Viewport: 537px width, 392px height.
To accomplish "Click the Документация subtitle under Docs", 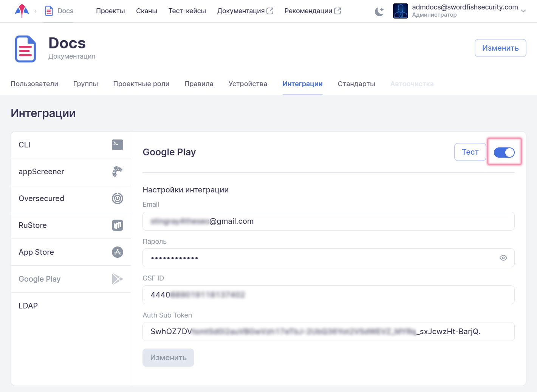I will tap(72, 56).
